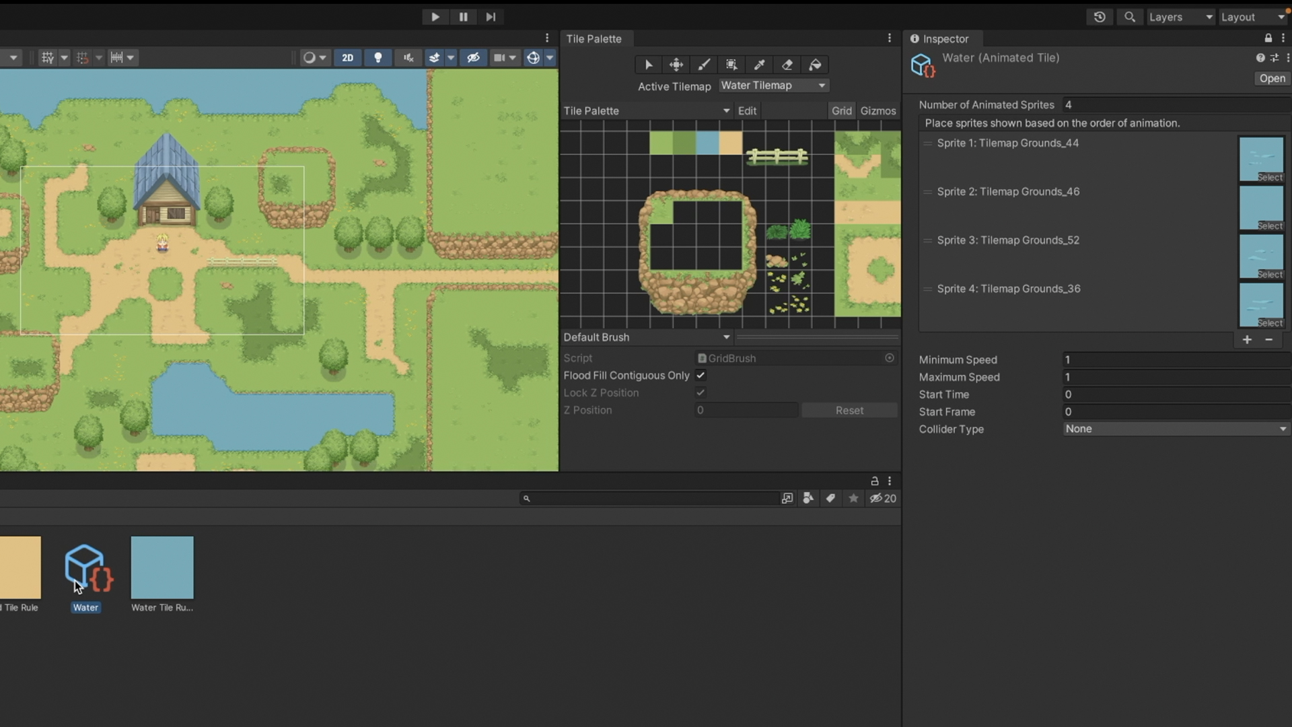Select the sand tan tile in palette
The image size is (1292, 727).
point(731,143)
